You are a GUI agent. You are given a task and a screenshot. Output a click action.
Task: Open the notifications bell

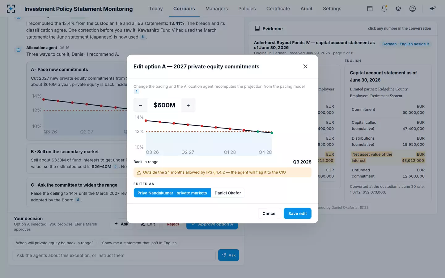pos(384,9)
